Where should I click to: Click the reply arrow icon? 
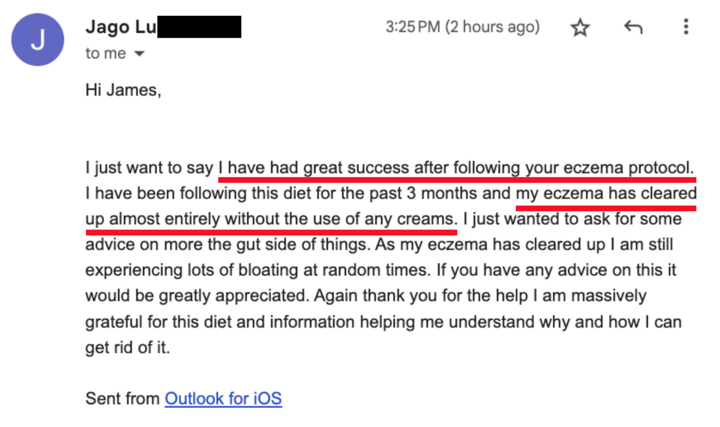(633, 27)
